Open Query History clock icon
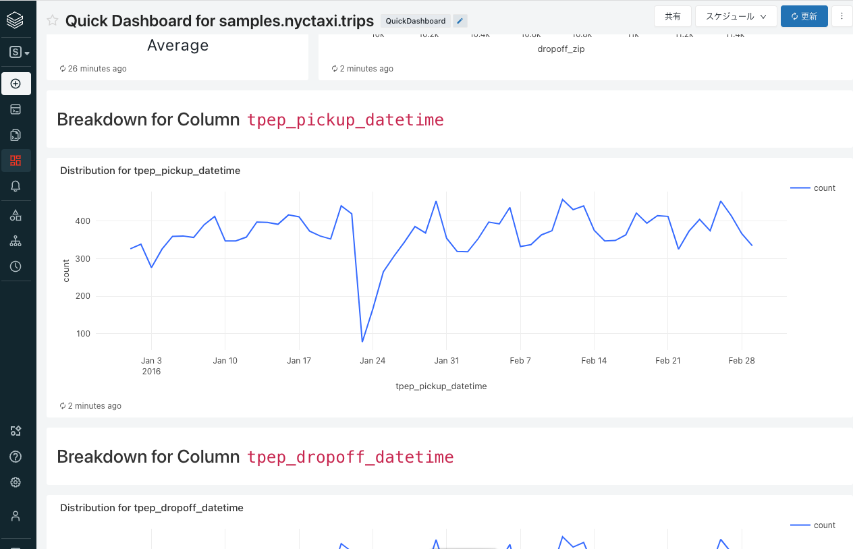Image resolution: width=853 pixels, height=549 pixels. (16, 266)
